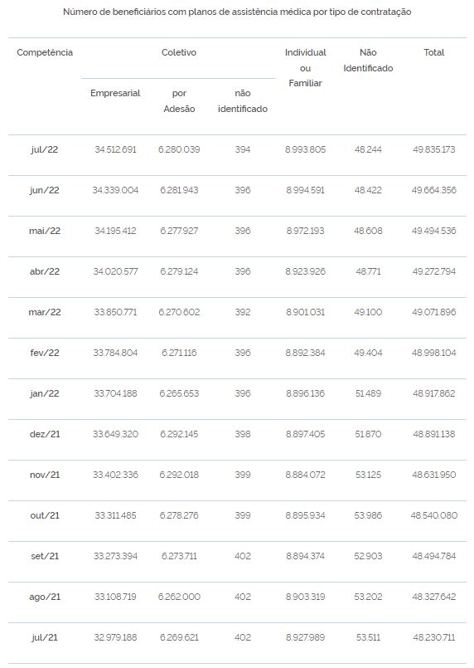474x668 pixels.
Task: Click the Total column header
Action: 433,52
